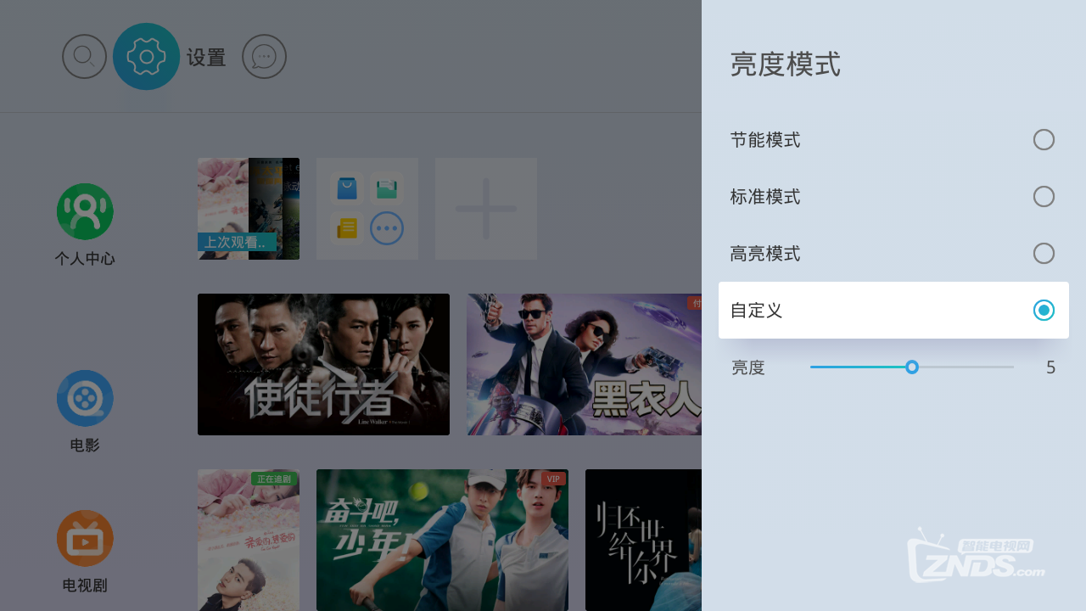
Task: Select 节能模式 radio button
Action: 1044,140
